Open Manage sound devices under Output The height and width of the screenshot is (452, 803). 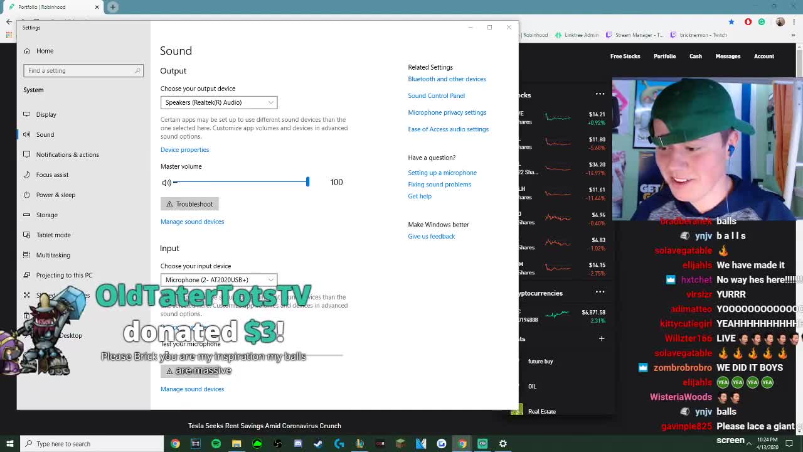192,222
